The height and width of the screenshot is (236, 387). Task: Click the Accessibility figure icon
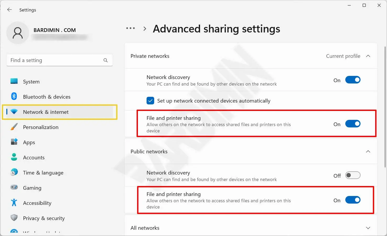pos(14,203)
